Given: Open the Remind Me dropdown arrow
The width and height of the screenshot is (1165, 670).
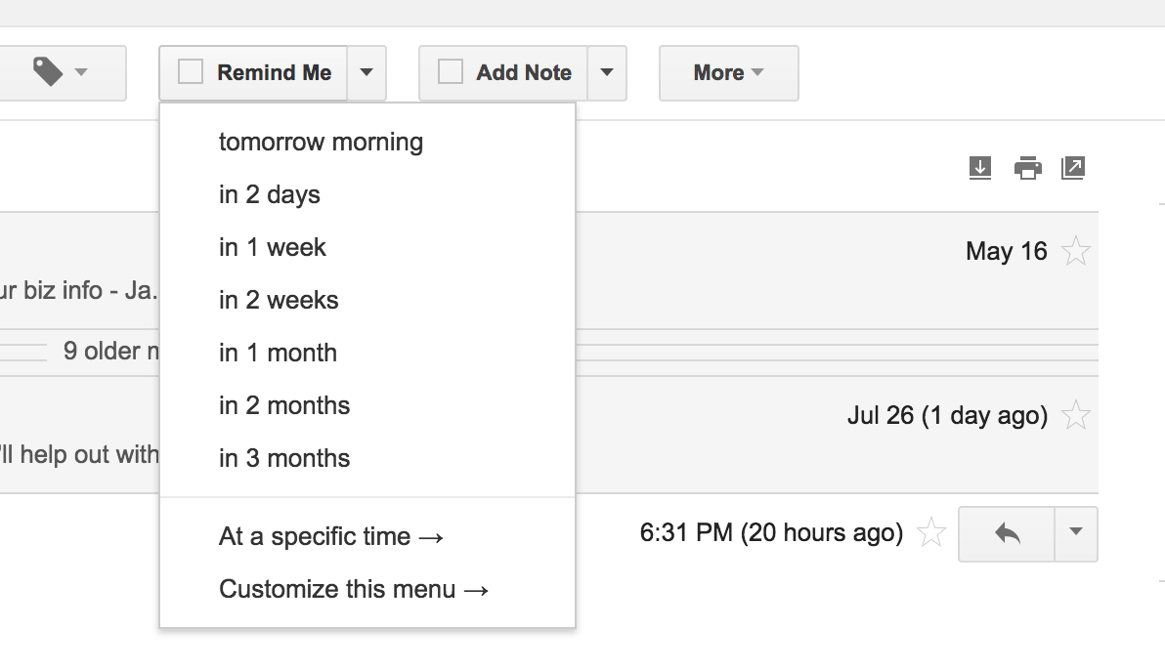Looking at the screenshot, I should click(367, 72).
